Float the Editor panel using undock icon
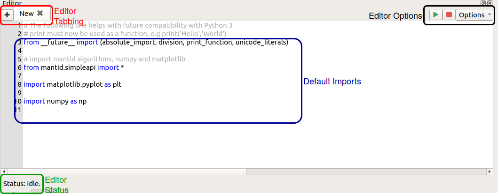The width and height of the screenshot is (498, 194). (x=483, y=3)
